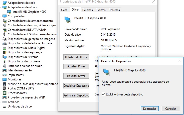The width and height of the screenshot is (184, 115).
Task: Click the USB plug icon for Controladores USB
Action: click(5, 34)
